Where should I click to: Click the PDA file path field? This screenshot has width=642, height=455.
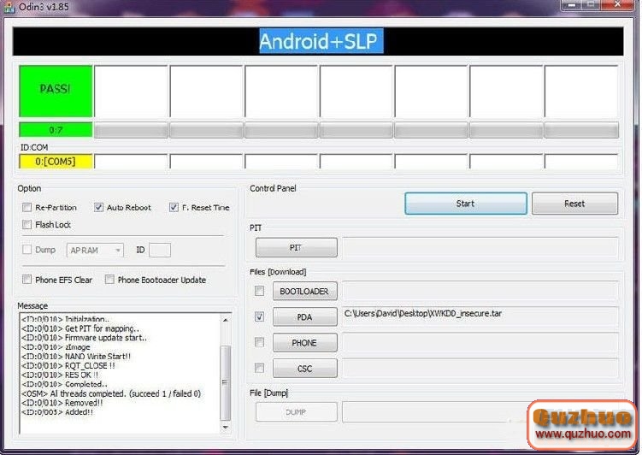(480, 316)
